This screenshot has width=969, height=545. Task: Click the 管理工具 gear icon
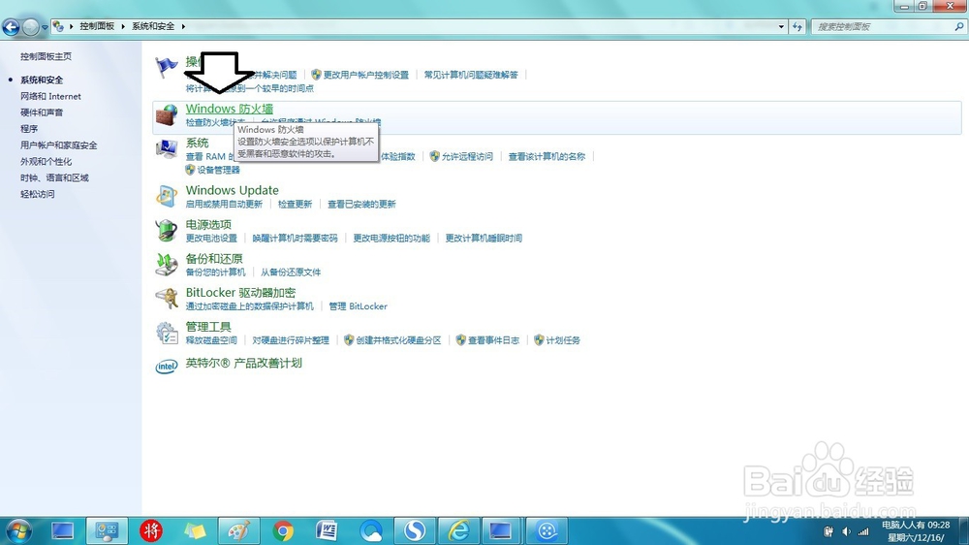[167, 333]
